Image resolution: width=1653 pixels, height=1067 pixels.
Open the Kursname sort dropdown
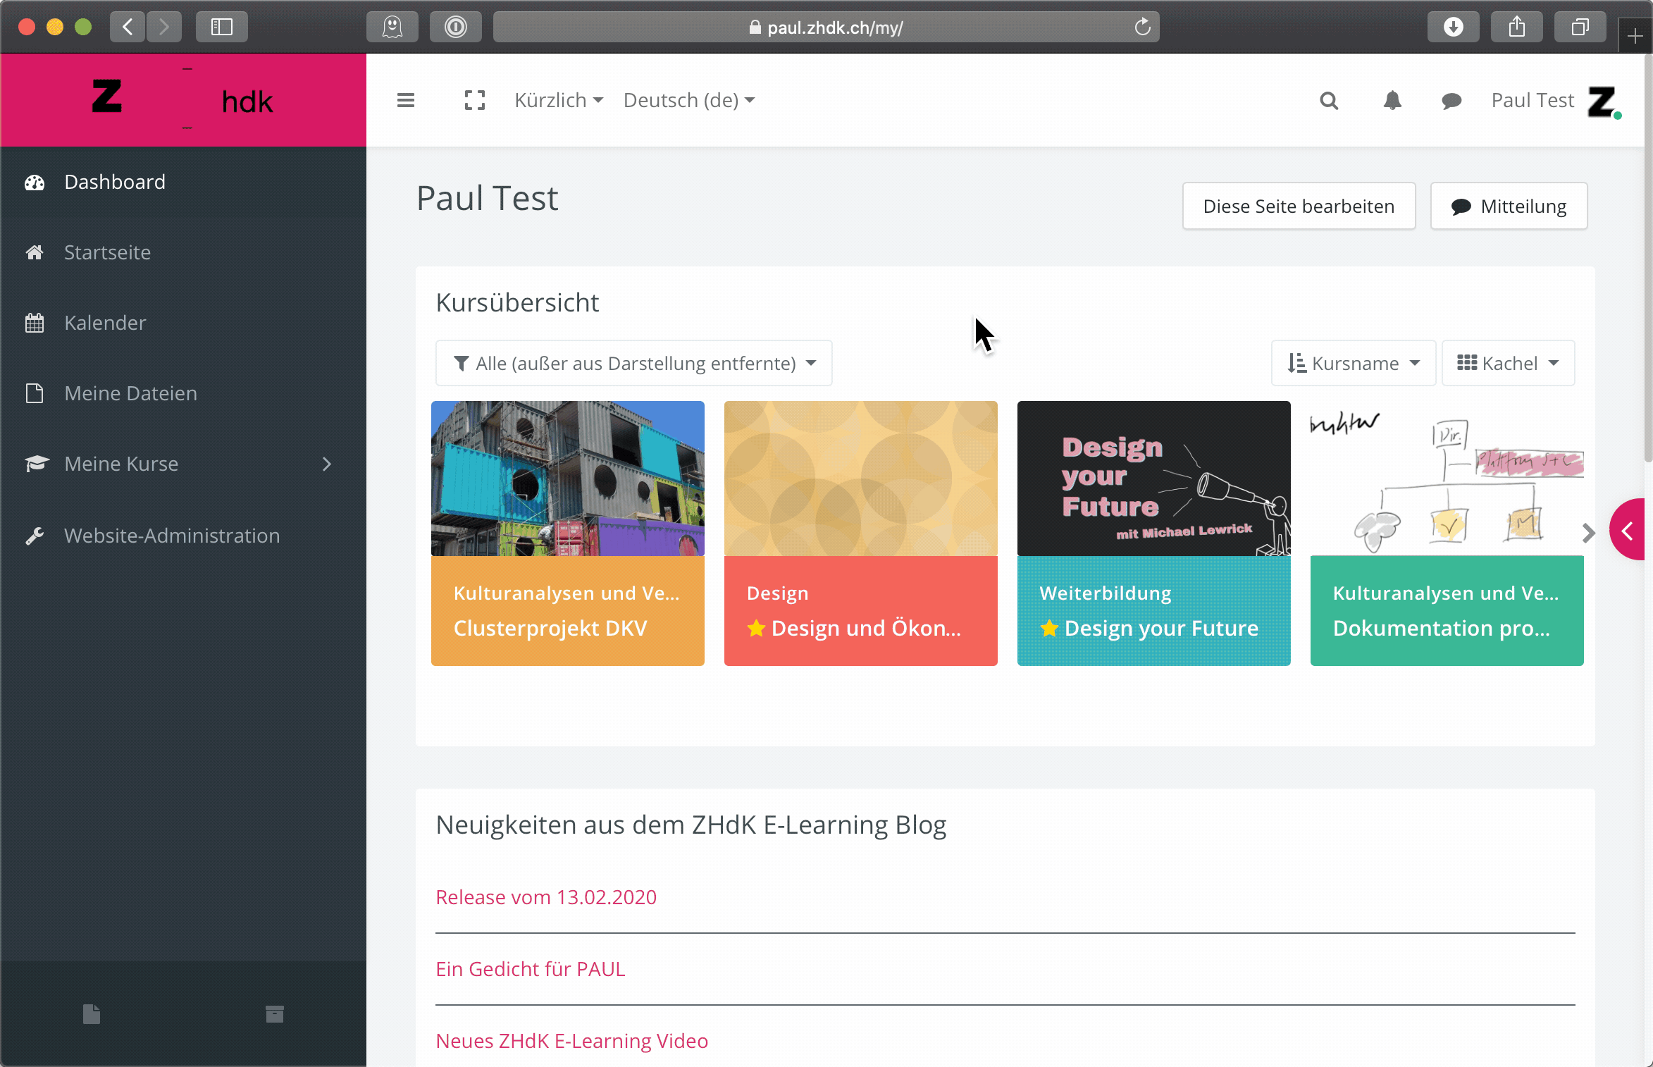pyautogui.click(x=1353, y=363)
